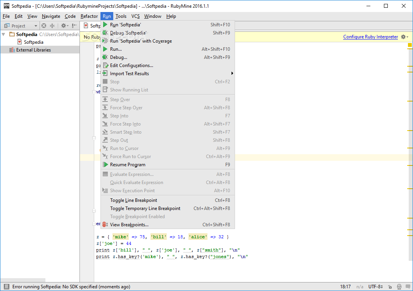Choose Debug 'Softpedia' menu item
The height and width of the screenshot is (291, 413).
click(x=168, y=33)
